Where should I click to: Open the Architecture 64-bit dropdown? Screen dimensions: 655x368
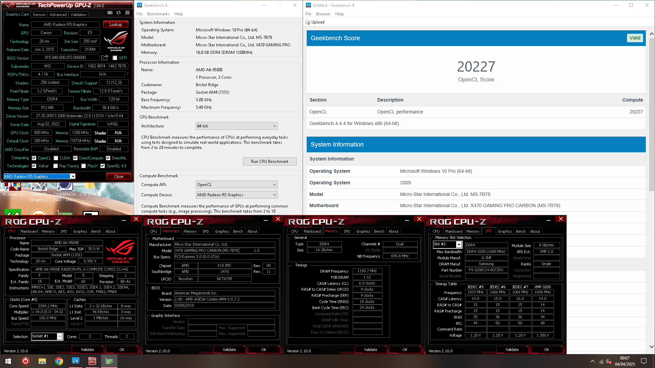click(236, 126)
